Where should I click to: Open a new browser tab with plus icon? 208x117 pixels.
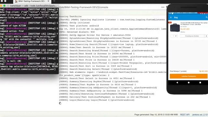click(x=54, y=1)
